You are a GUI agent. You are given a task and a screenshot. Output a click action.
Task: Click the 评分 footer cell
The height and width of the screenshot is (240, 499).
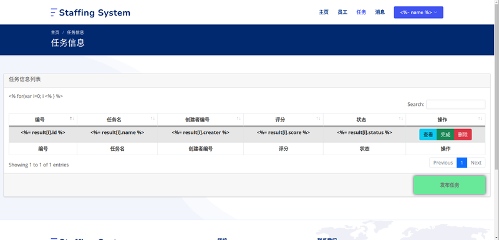pyautogui.click(x=283, y=149)
